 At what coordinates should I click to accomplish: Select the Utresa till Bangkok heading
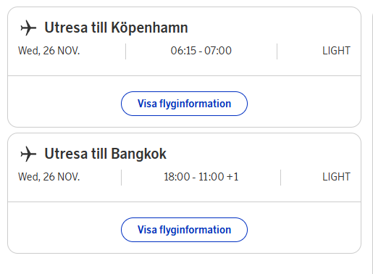point(106,154)
